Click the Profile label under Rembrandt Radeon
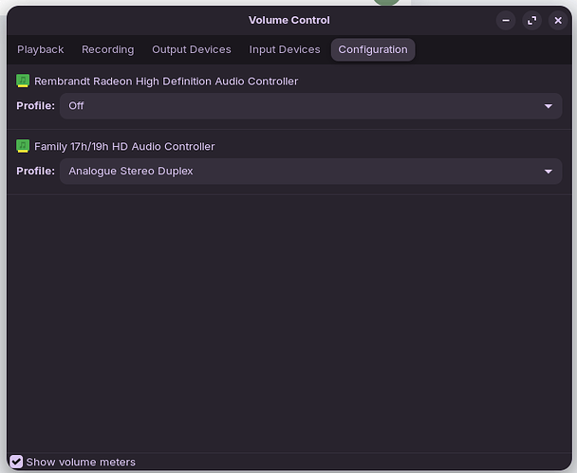Viewport: 577px width, 473px height. click(35, 106)
